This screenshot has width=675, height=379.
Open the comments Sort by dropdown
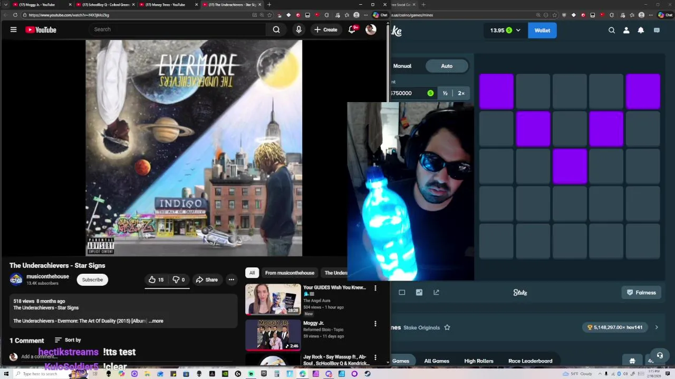[67, 340]
